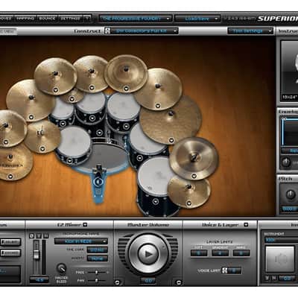Viewport: 298px width, 298px height.
Task: Open the menu arrow on the hi-hat
Action: click(42, 149)
